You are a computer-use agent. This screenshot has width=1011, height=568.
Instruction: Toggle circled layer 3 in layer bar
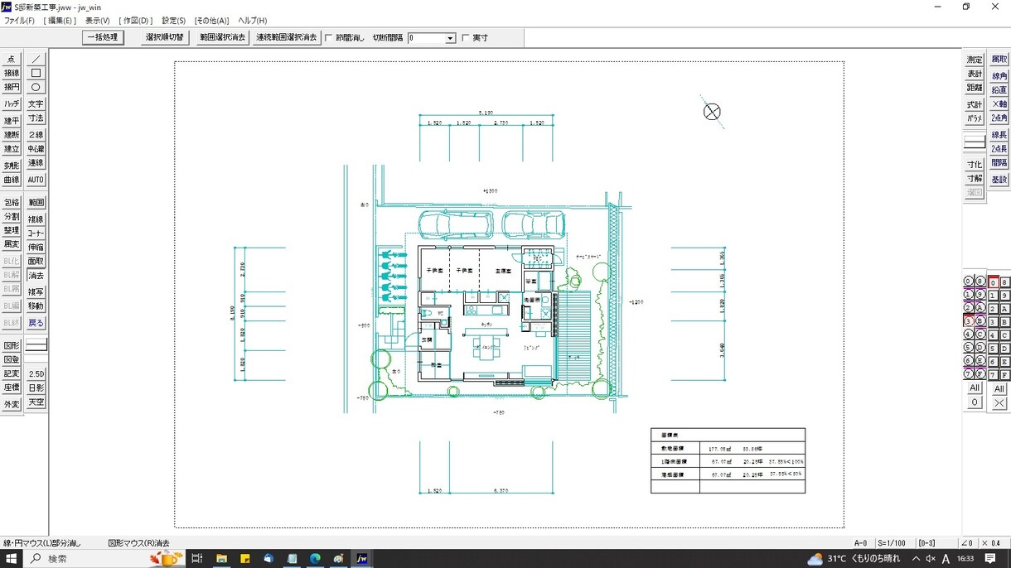[x=968, y=321]
